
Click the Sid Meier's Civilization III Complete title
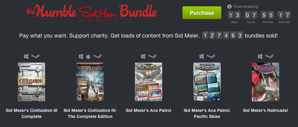[32, 113]
